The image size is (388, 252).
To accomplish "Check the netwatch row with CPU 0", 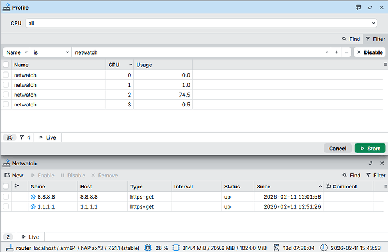I will tap(6, 75).
